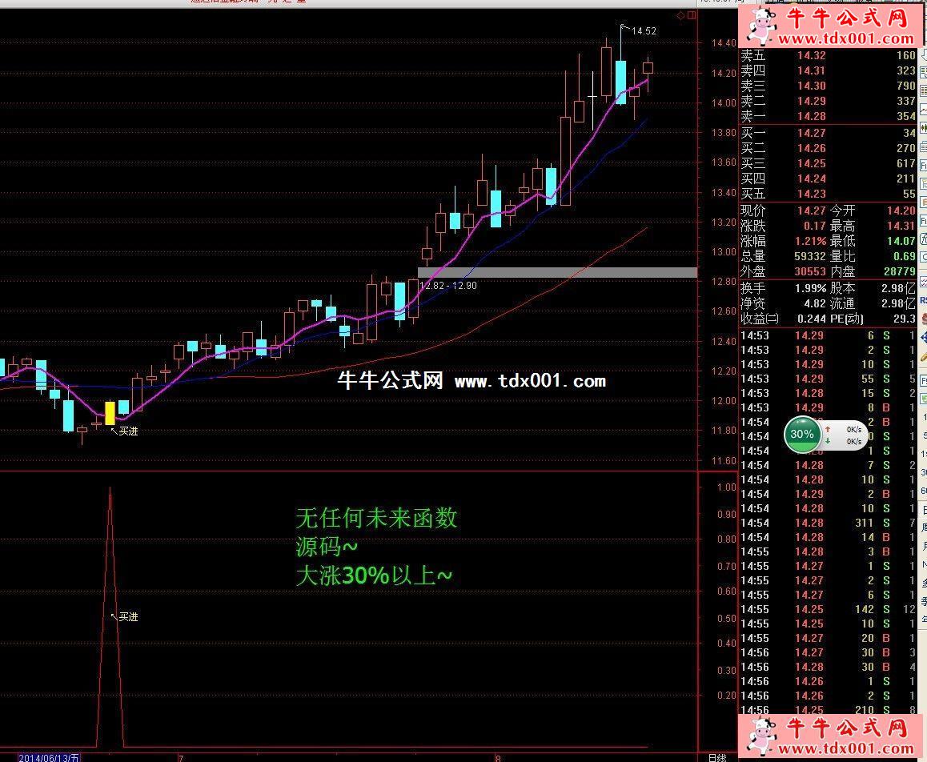Image resolution: width=927 pixels, height=762 pixels.
Task: Click the 外盘 value 30553
Action: coord(810,271)
